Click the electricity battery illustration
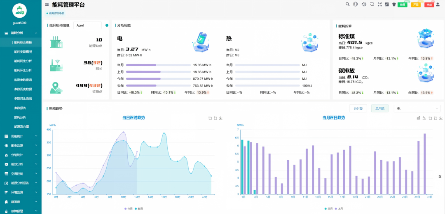 click(x=200, y=42)
